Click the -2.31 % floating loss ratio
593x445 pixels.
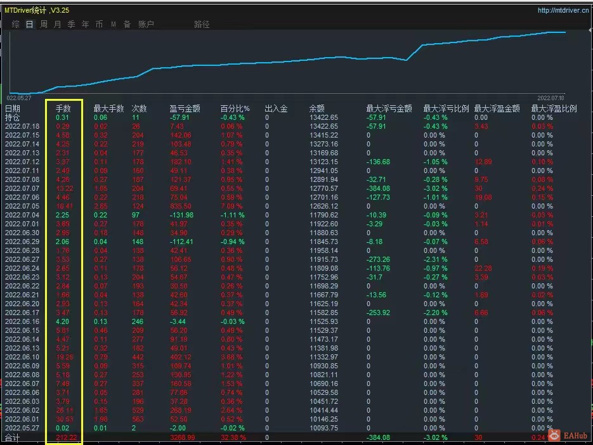435,259
